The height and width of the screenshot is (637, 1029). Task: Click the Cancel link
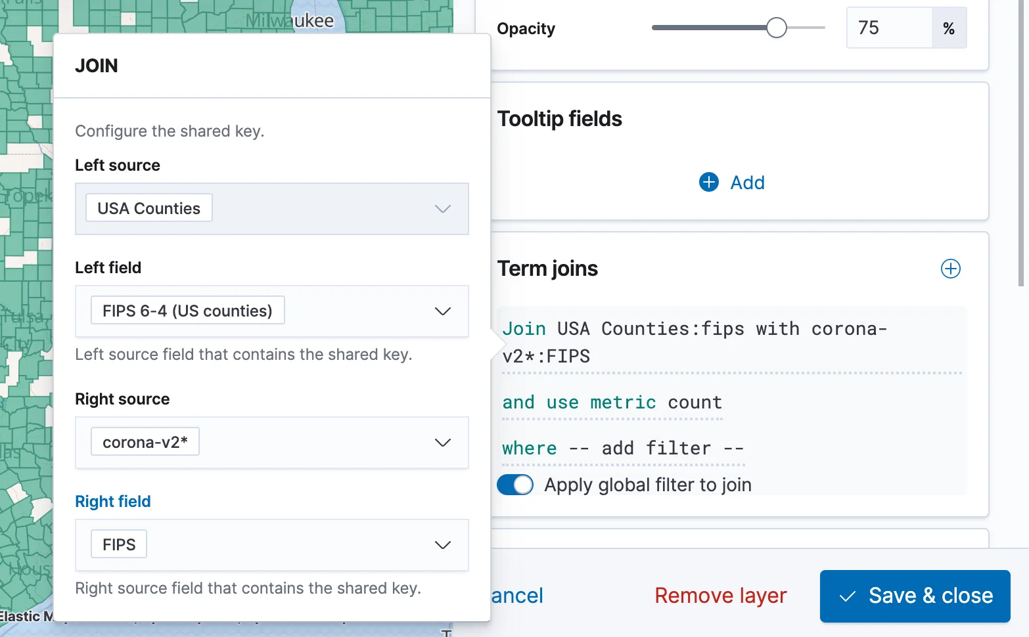coord(517,596)
